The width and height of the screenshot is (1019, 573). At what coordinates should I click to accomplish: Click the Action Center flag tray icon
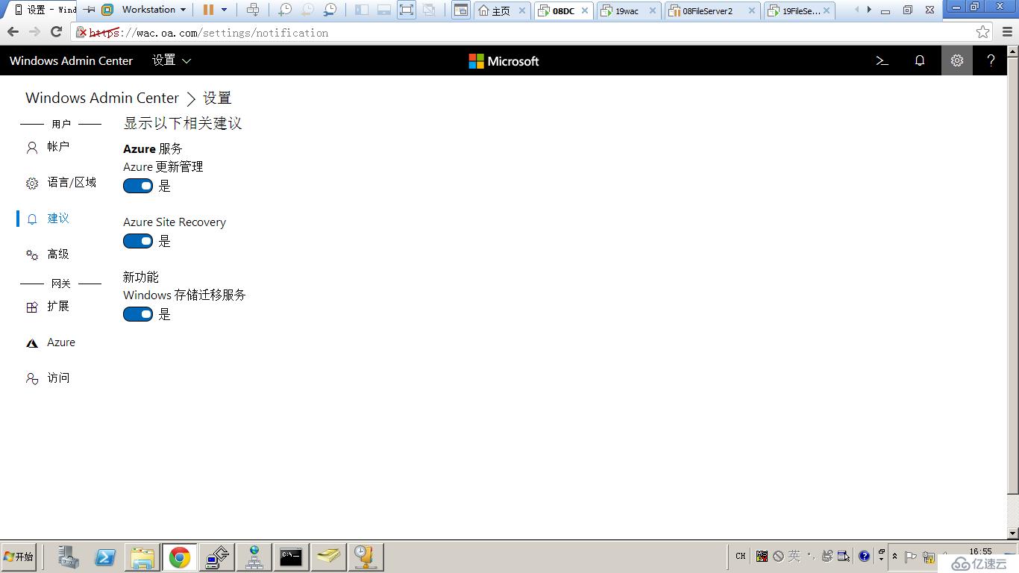[x=910, y=557]
